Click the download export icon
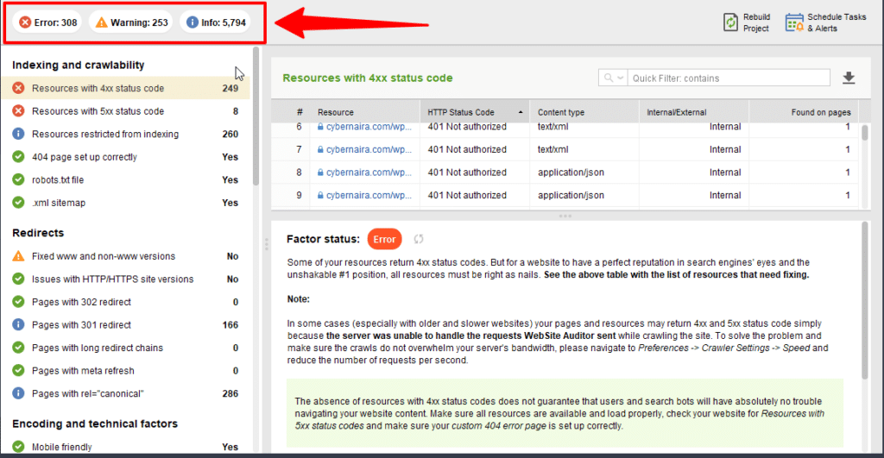884x458 pixels. click(x=849, y=78)
